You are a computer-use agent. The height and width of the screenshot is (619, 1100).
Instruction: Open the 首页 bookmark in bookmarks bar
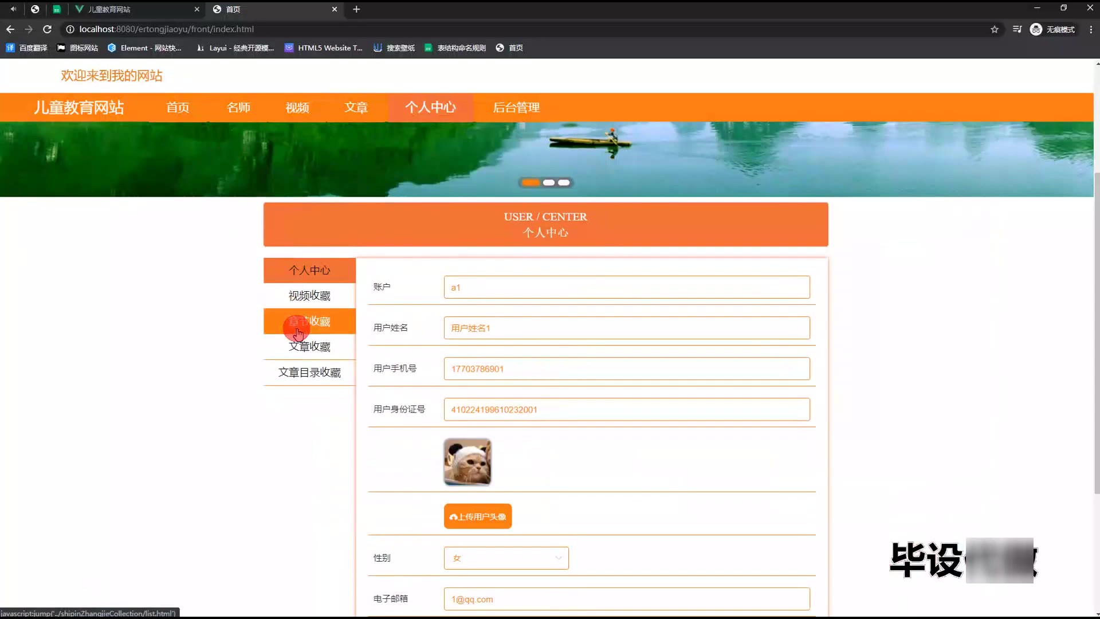click(509, 48)
